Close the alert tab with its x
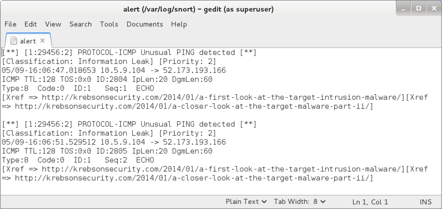442x209 pixels. point(42,40)
